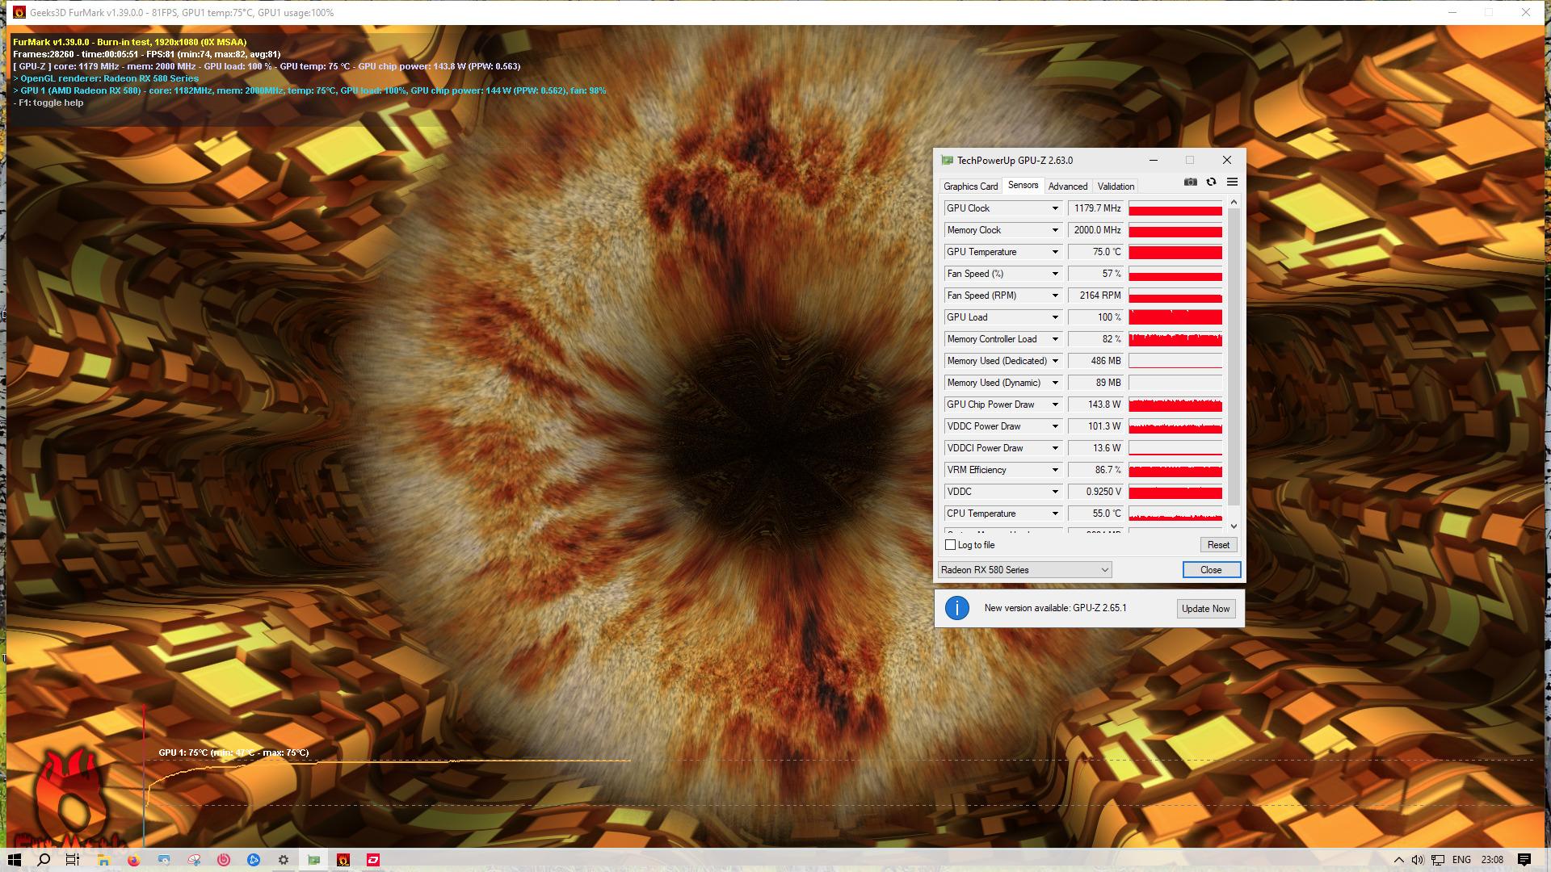Switch to the Advanced tab

(1067, 187)
